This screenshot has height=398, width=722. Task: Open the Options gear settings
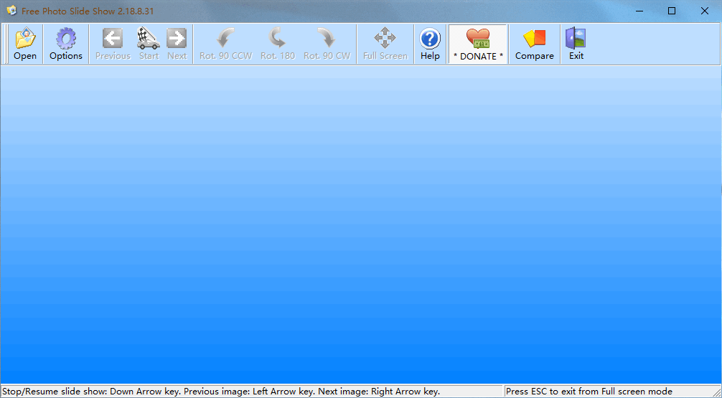coord(66,44)
